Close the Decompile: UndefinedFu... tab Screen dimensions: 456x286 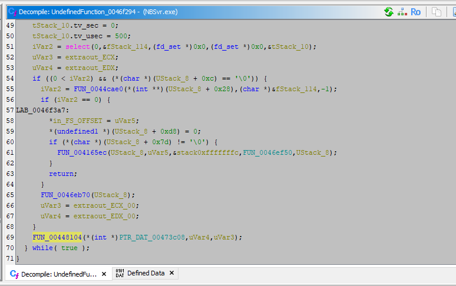coord(104,274)
